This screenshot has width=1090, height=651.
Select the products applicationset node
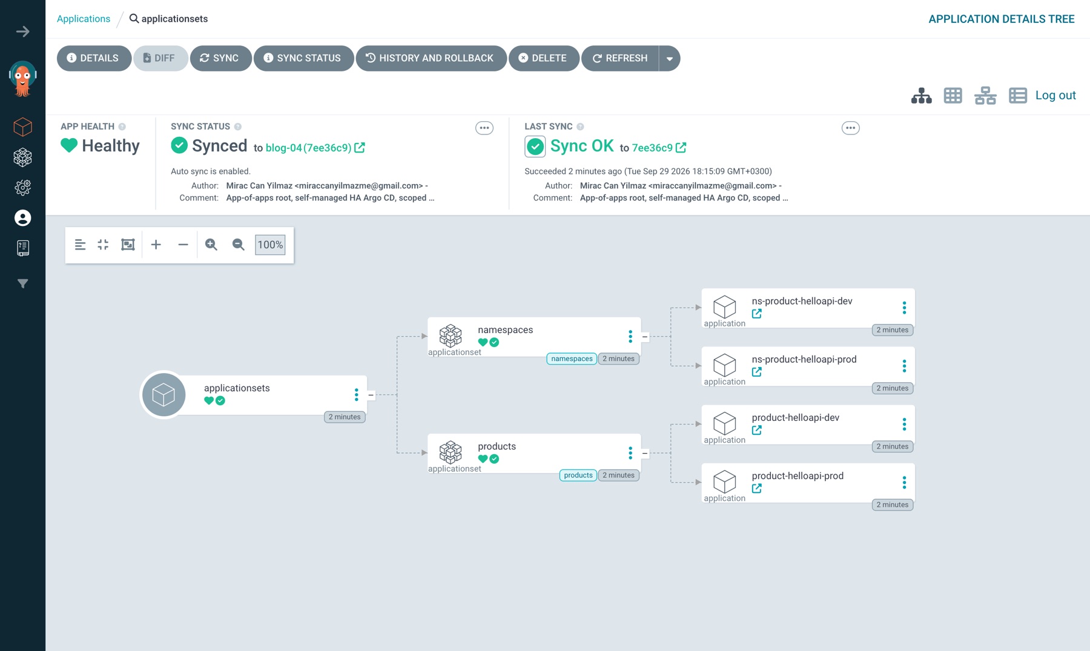tap(534, 453)
